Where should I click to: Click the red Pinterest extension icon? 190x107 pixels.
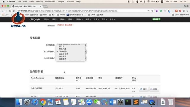pyautogui.click(x=180, y=11)
